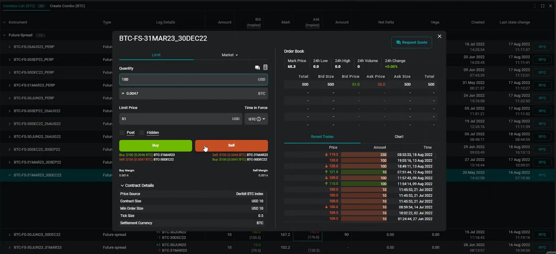Click the Instrument column header
This screenshot has height=254, width=556.
[x=18, y=22]
